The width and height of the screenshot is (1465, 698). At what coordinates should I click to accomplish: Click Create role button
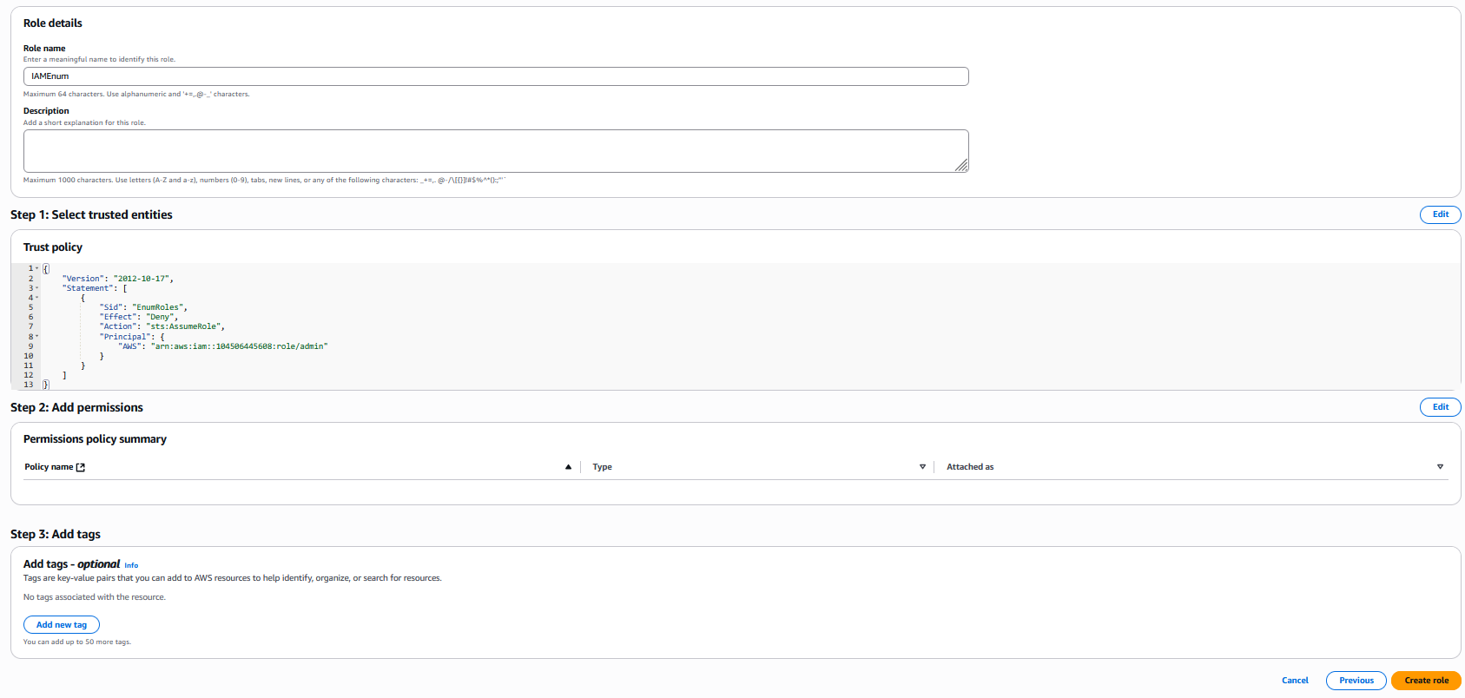coord(1426,681)
